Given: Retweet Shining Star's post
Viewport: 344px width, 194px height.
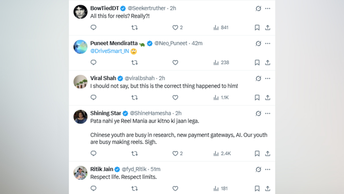Looking at the screenshot, I should 135,153.
